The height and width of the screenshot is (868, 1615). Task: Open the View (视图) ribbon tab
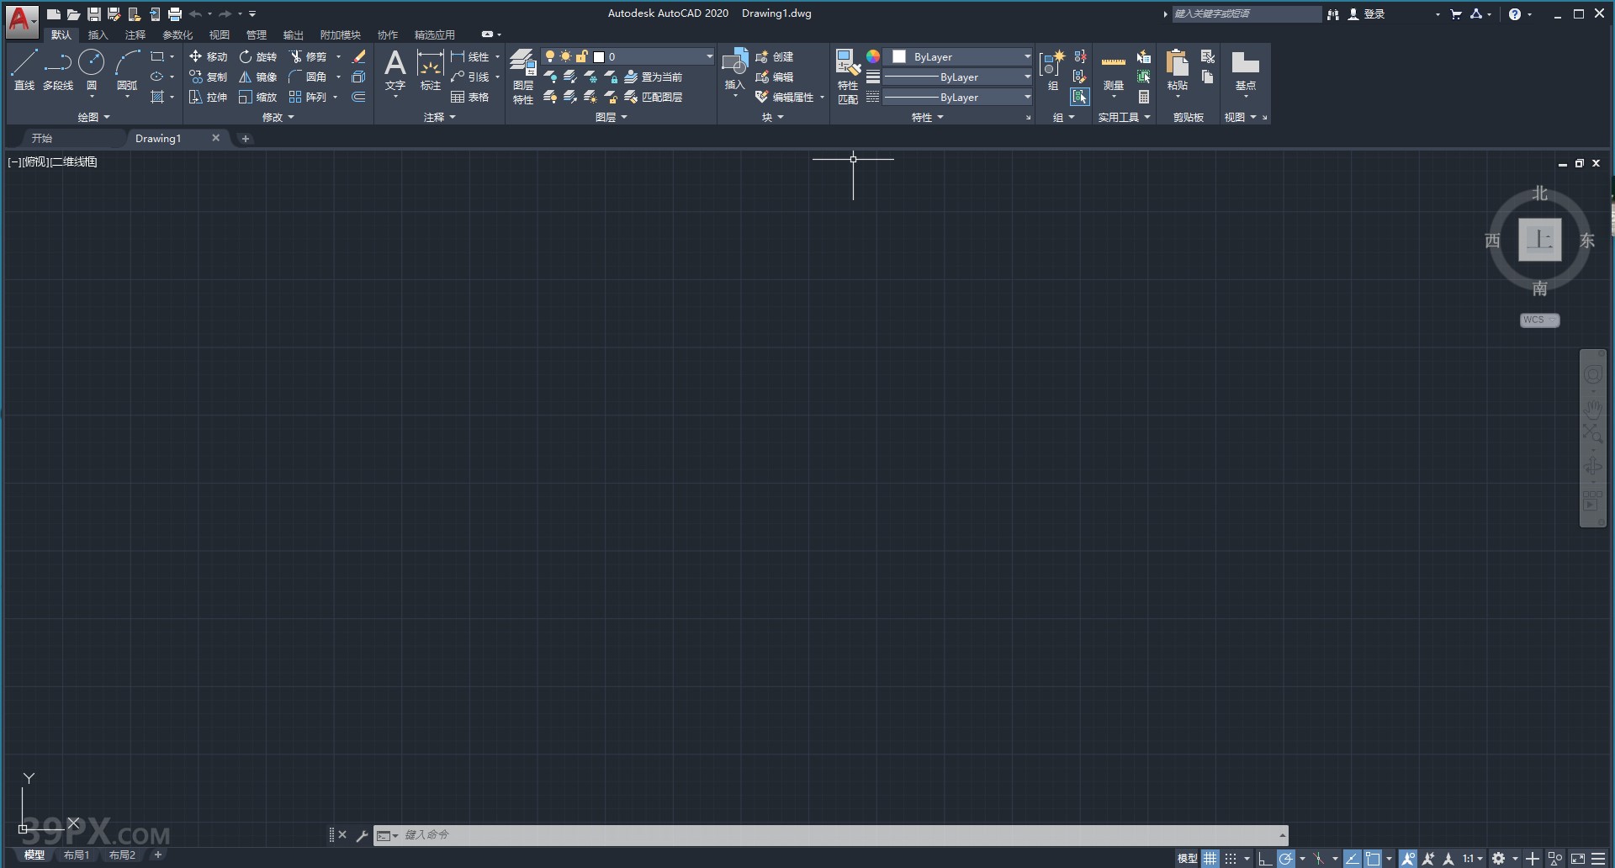[220, 34]
